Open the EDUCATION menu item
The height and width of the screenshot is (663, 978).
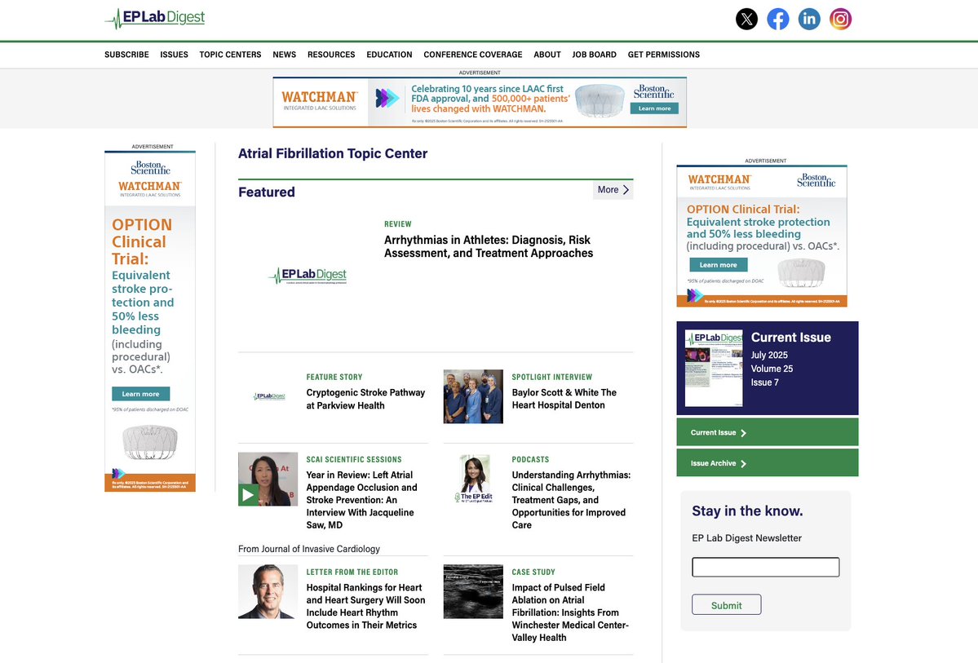coord(389,55)
